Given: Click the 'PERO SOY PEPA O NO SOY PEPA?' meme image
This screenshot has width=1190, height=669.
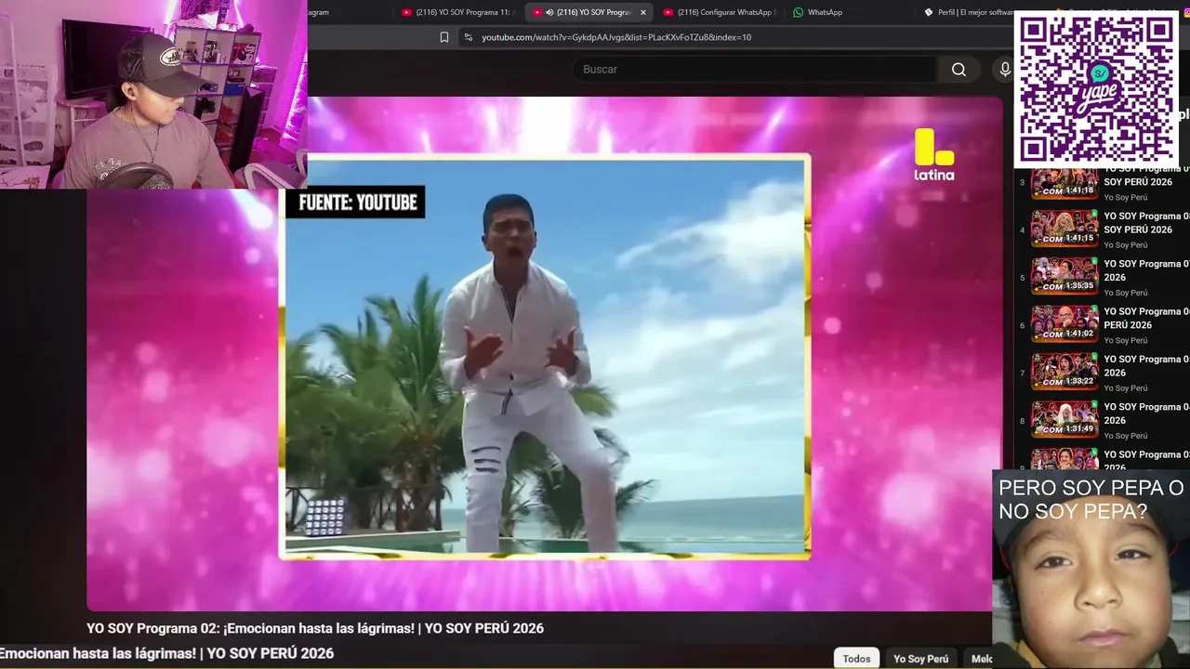Looking at the screenshot, I should point(1091,571).
